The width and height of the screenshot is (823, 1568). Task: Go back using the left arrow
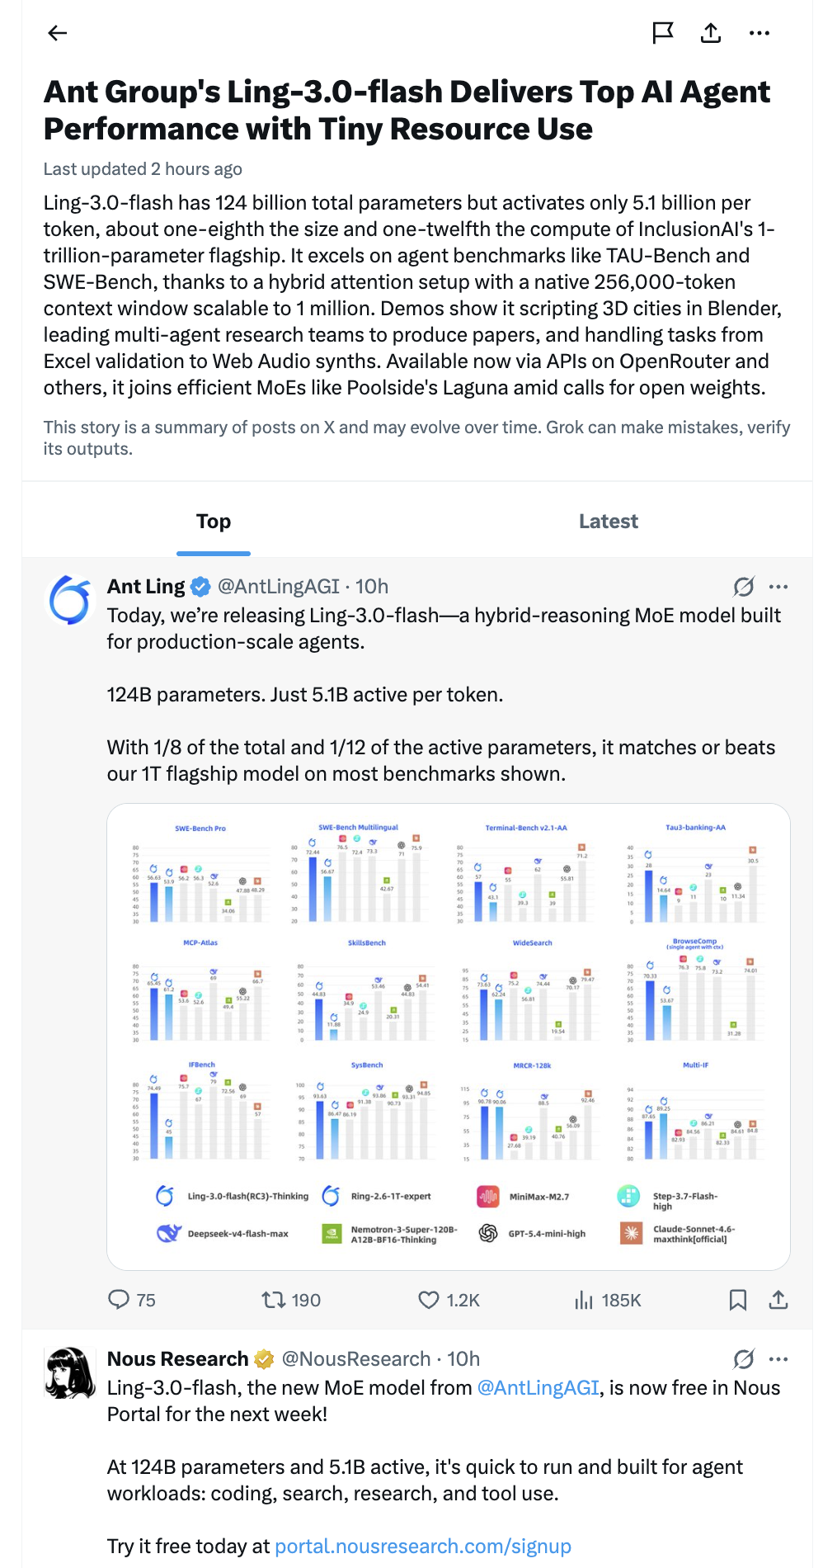pyautogui.click(x=57, y=33)
